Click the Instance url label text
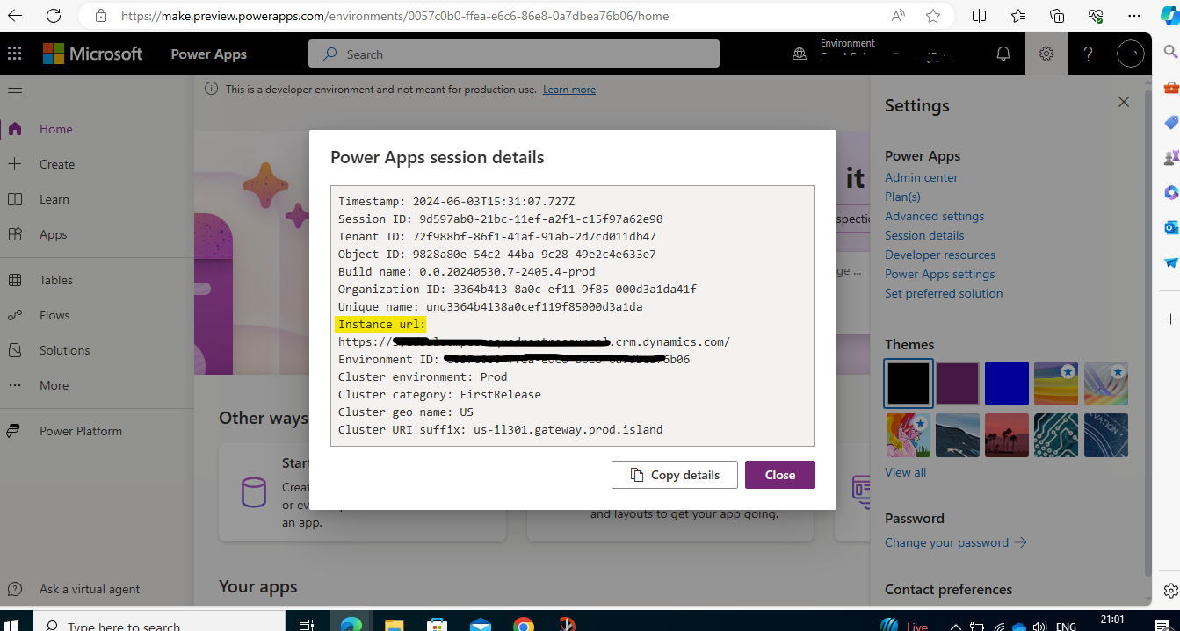 tap(380, 324)
